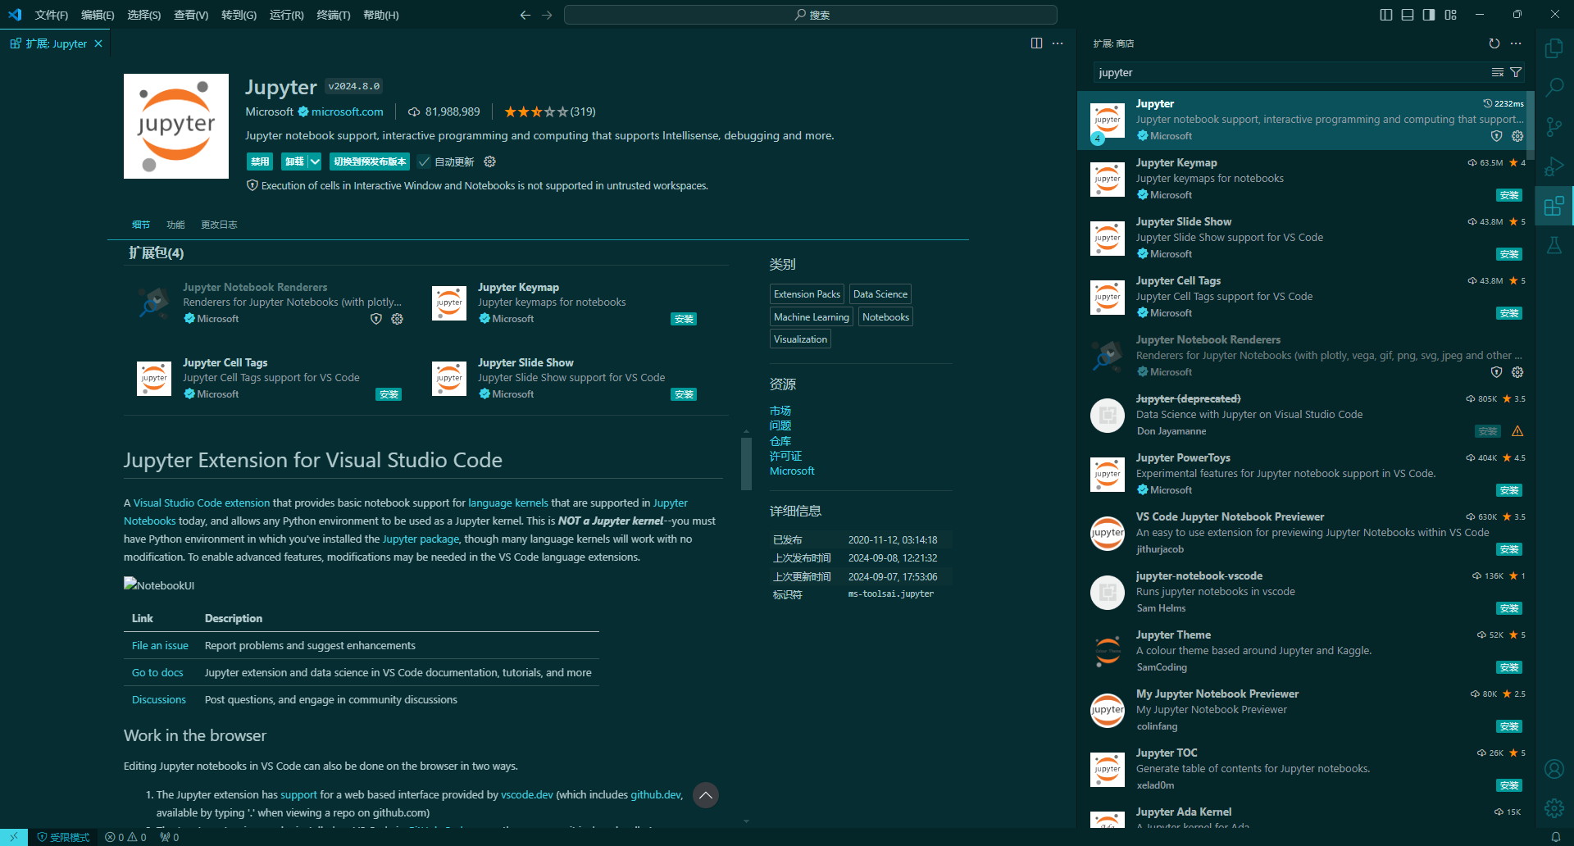Manage gear on Jupyter in marketplace list
1574x846 pixels.
pos(1517,136)
